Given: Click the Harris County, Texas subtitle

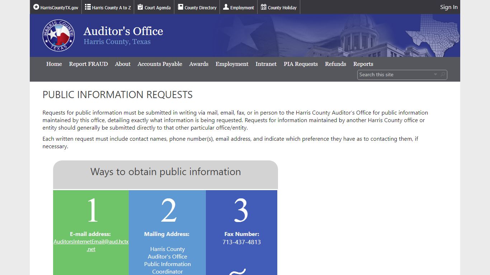Looking at the screenshot, I should click(x=117, y=42).
